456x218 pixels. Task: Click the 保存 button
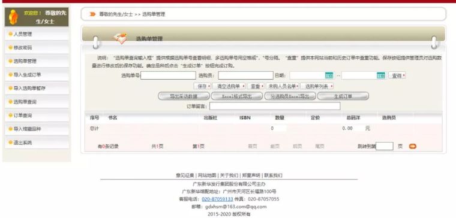[202, 86]
